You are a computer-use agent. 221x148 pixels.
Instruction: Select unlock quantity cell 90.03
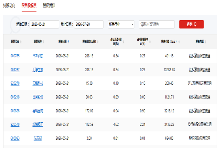point(89,97)
